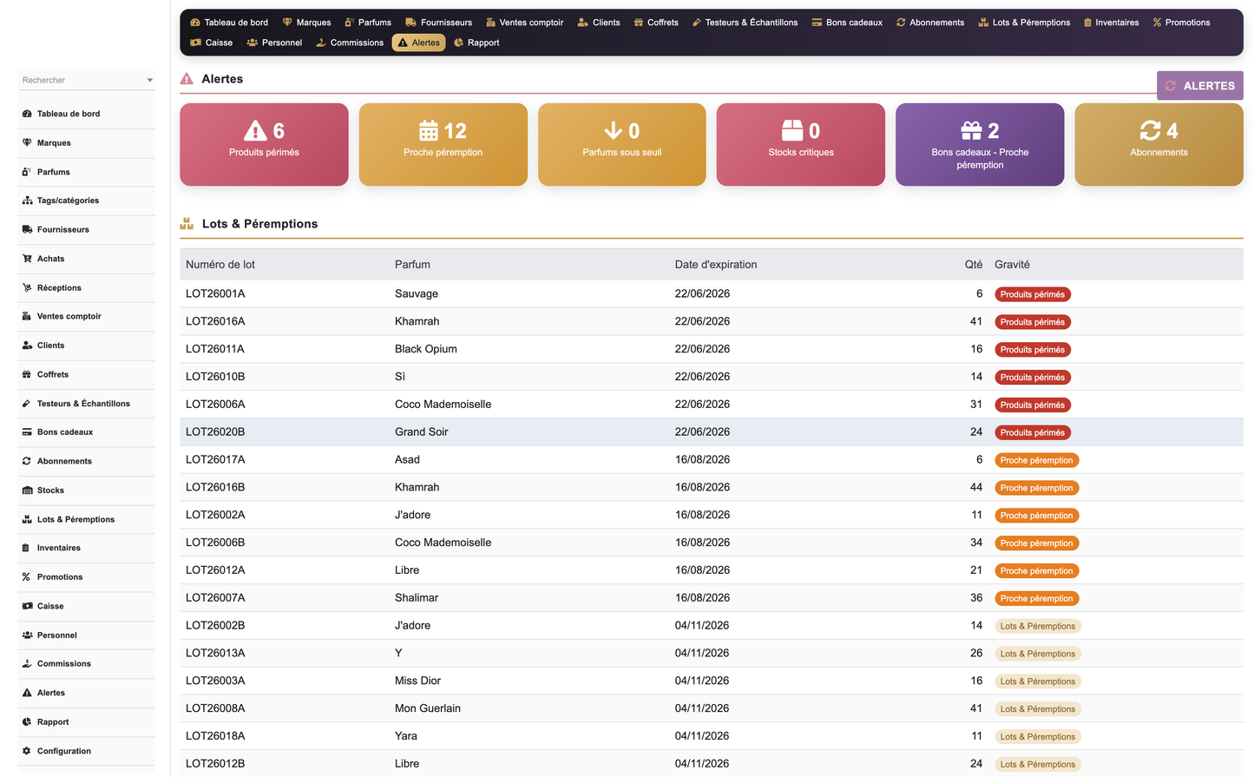Viewport: 1254px width, 777px height.
Task: Open Tableau de bord in top navigation
Action: tap(229, 23)
